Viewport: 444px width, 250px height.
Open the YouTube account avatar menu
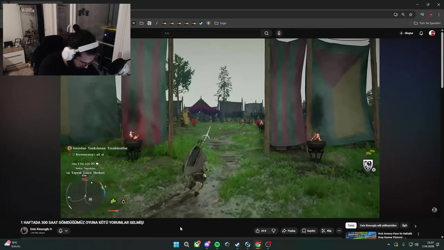click(x=432, y=33)
